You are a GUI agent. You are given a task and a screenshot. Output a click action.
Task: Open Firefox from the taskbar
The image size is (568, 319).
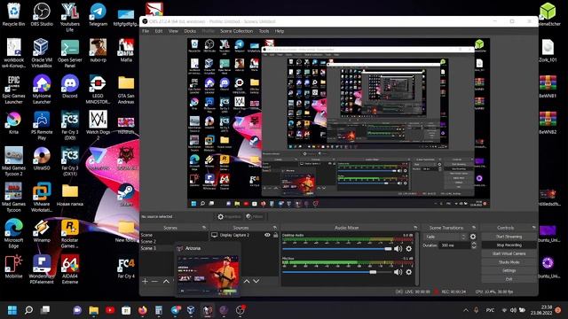point(143,310)
